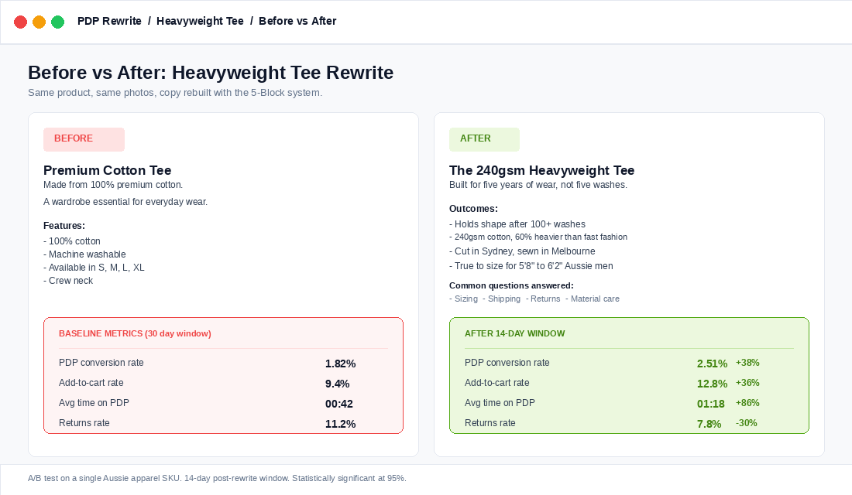
Task: Click the red close window dot
Action: pos(21,22)
